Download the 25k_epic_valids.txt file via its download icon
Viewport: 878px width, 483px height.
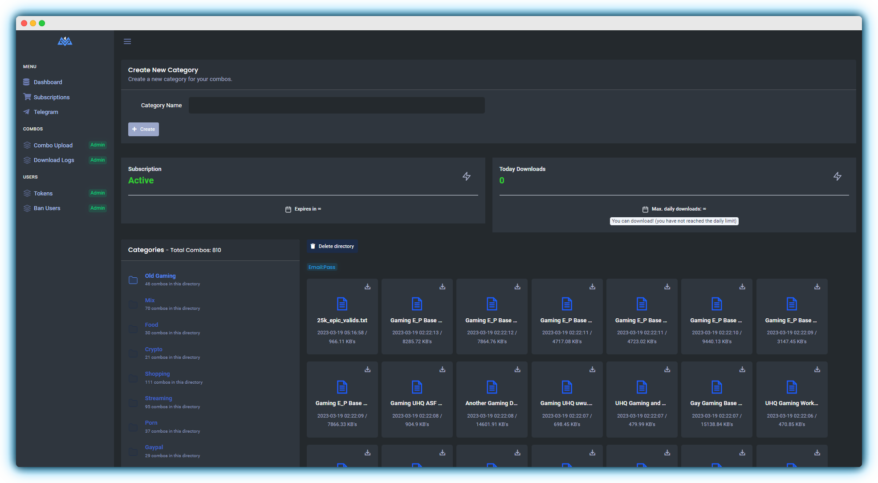(367, 287)
